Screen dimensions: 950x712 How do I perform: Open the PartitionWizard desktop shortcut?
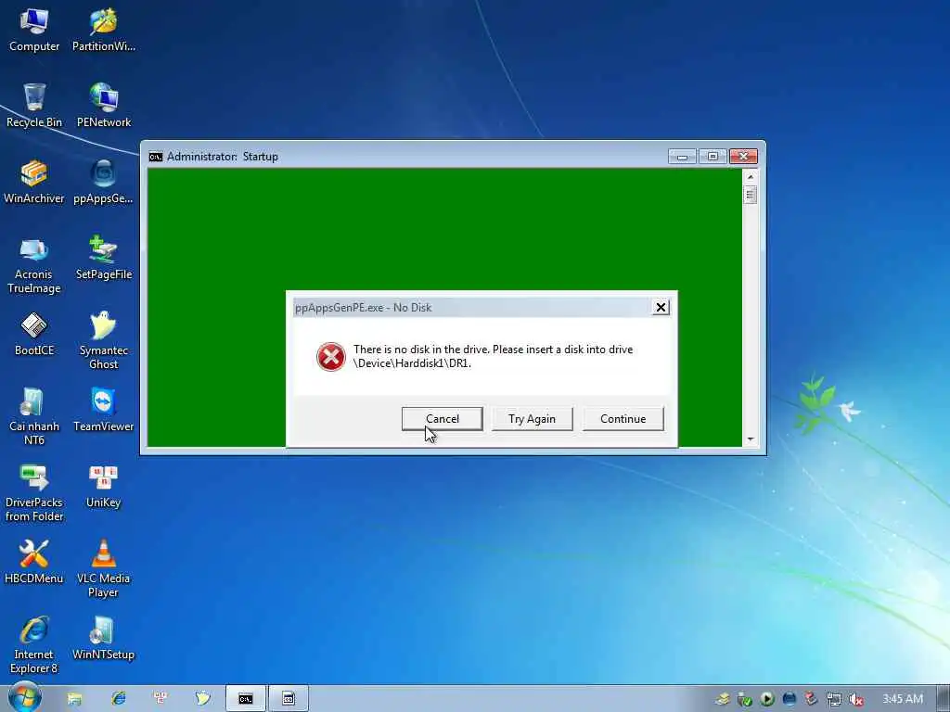[x=104, y=31]
